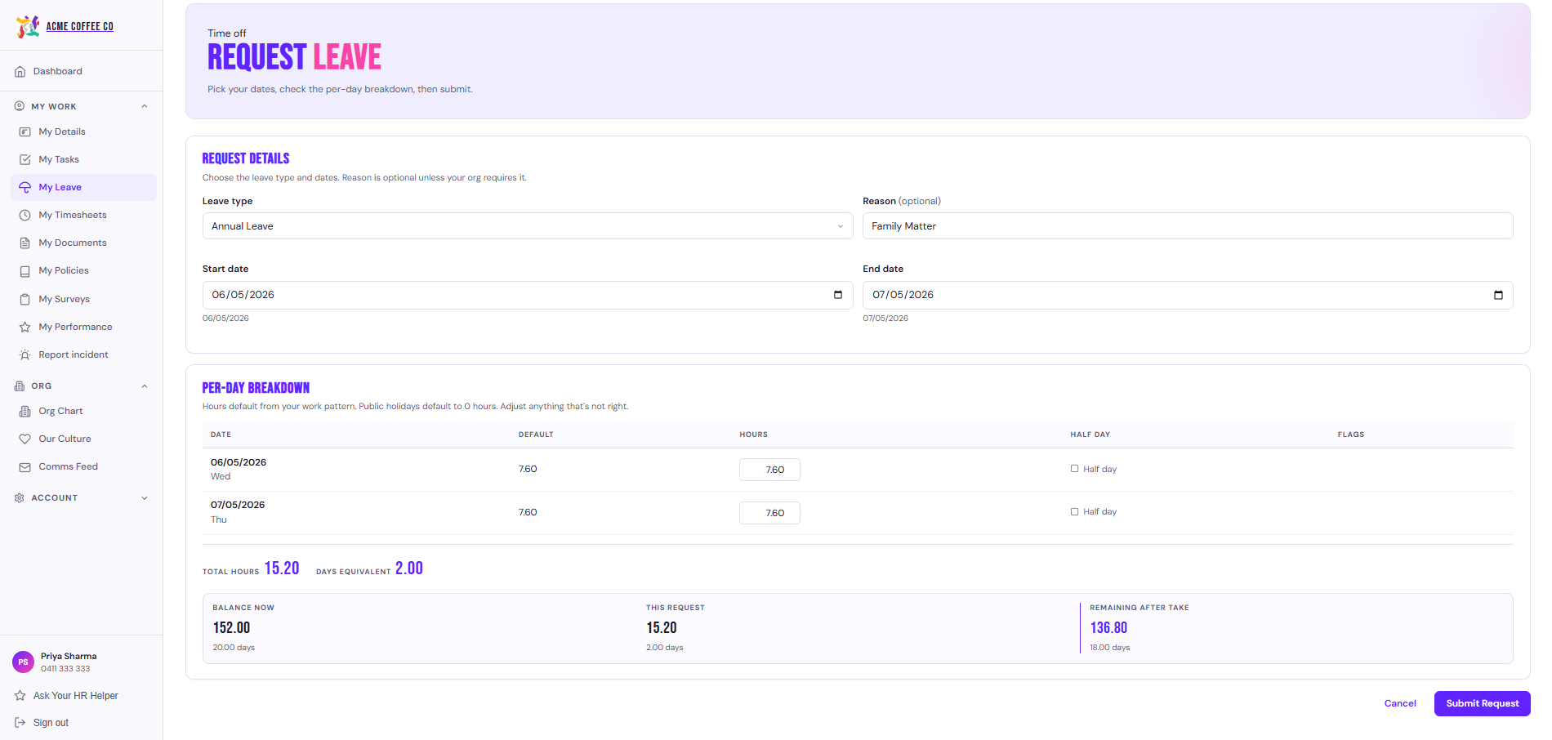1552x740 pixels.
Task: Click the My Policies book icon
Action: click(25, 271)
